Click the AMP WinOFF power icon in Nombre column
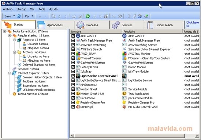 pyautogui.click(x=78, y=36)
